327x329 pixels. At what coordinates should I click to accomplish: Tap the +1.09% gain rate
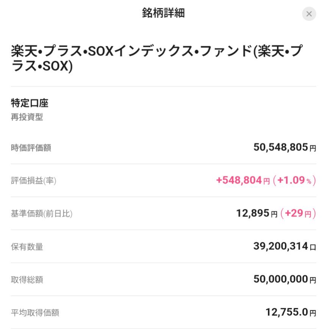pos(294,180)
